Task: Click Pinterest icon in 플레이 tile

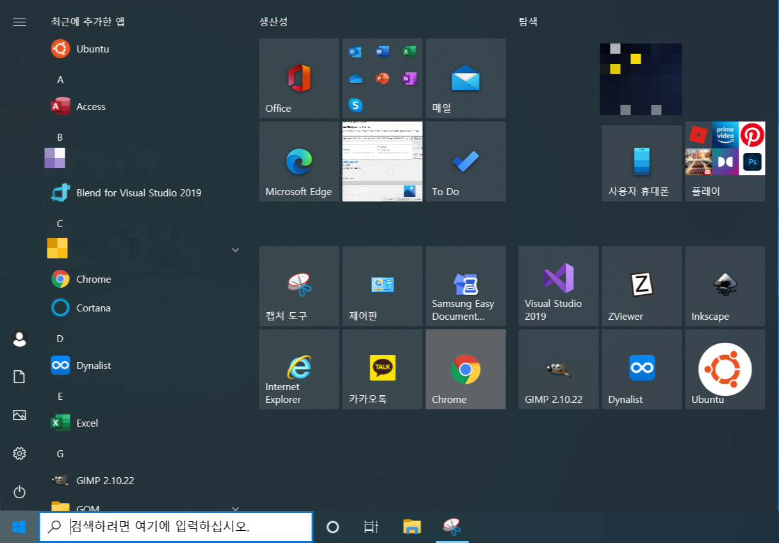Action: point(752,134)
